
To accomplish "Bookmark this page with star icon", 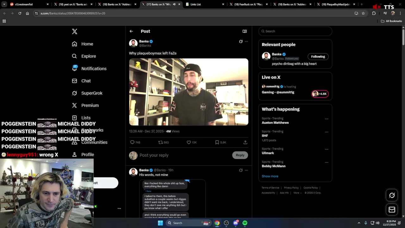I will 363,13.
